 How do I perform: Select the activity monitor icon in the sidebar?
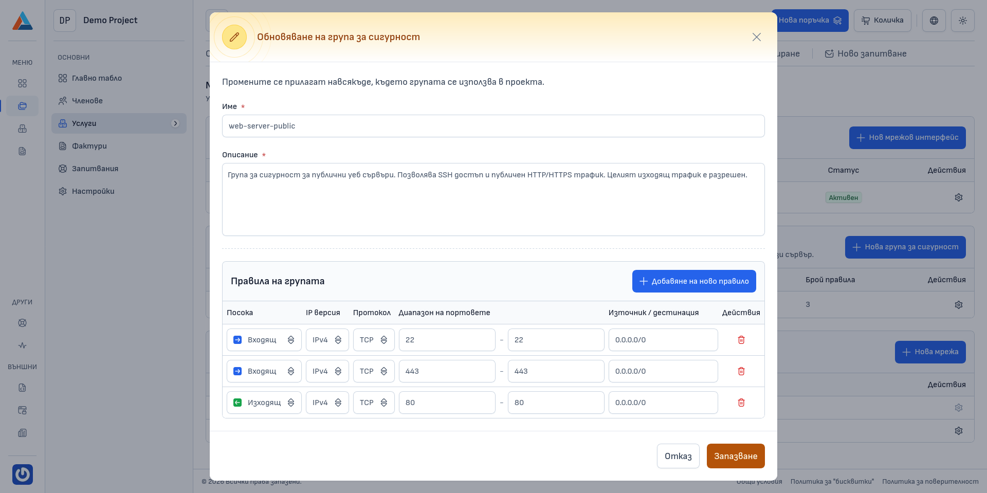tap(22, 345)
